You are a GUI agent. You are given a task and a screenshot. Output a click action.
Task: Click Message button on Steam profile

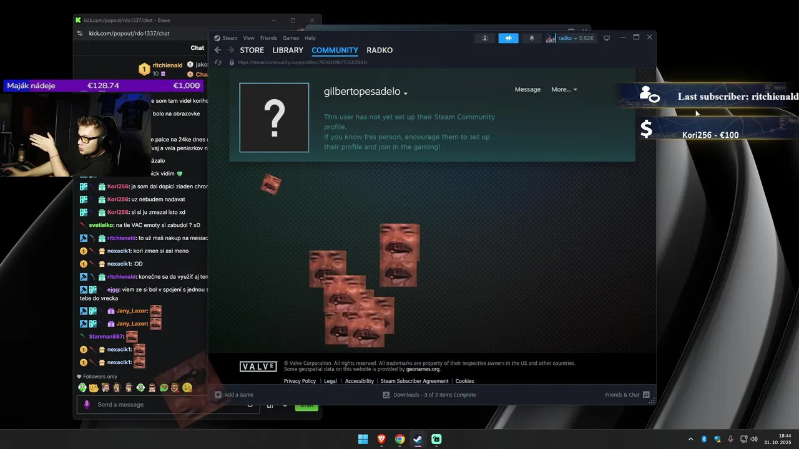click(527, 89)
